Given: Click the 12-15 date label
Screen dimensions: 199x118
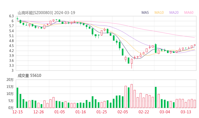Looking at the screenshot, I should pos(17,112).
